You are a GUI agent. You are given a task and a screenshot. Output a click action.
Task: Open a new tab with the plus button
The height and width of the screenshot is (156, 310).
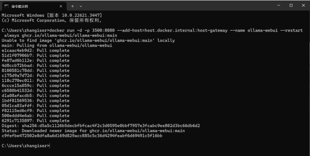(72, 6)
